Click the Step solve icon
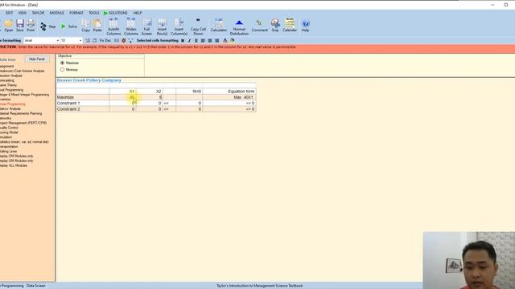The width and height of the screenshot is (515, 289). (47, 26)
